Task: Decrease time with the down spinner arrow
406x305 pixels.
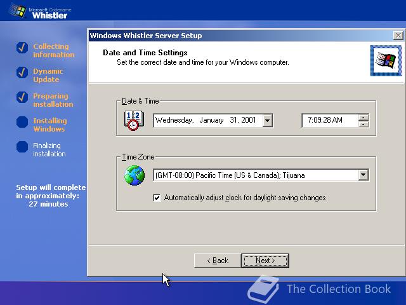Action: coord(363,124)
